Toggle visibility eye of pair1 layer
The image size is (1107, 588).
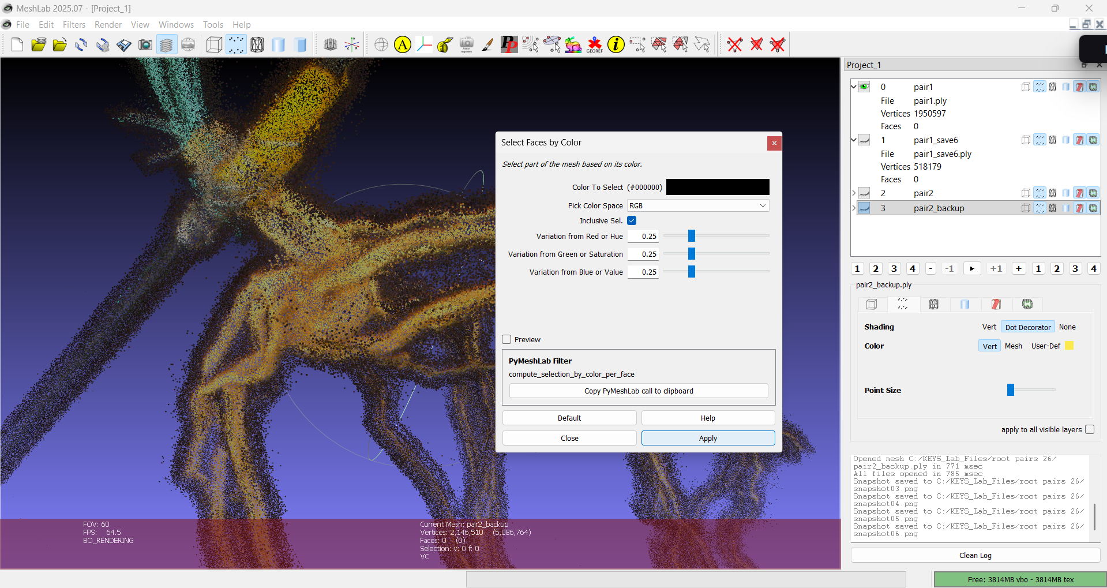(864, 87)
